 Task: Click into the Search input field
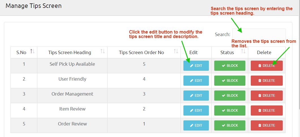[259, 34]
